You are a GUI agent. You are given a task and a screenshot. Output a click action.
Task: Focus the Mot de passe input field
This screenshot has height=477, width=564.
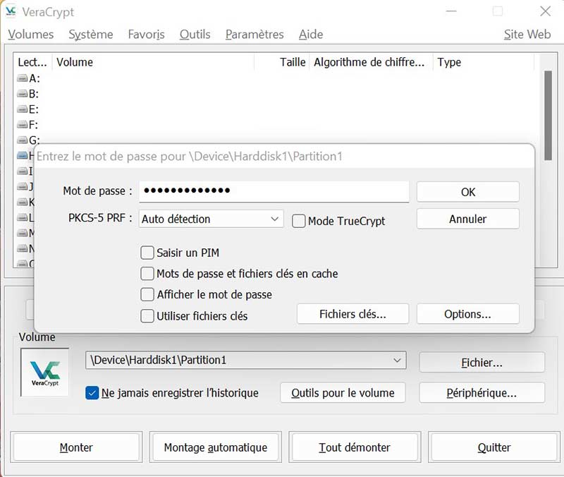(274, 191)
